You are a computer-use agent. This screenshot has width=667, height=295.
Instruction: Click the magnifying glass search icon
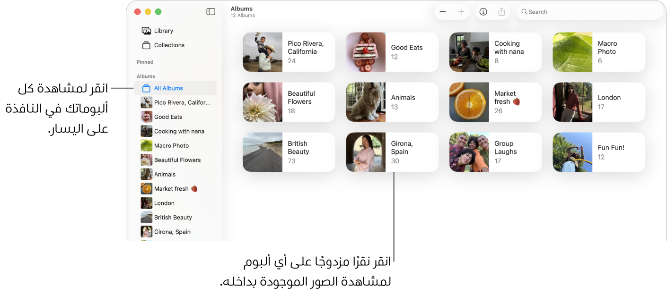coord(524,12)
